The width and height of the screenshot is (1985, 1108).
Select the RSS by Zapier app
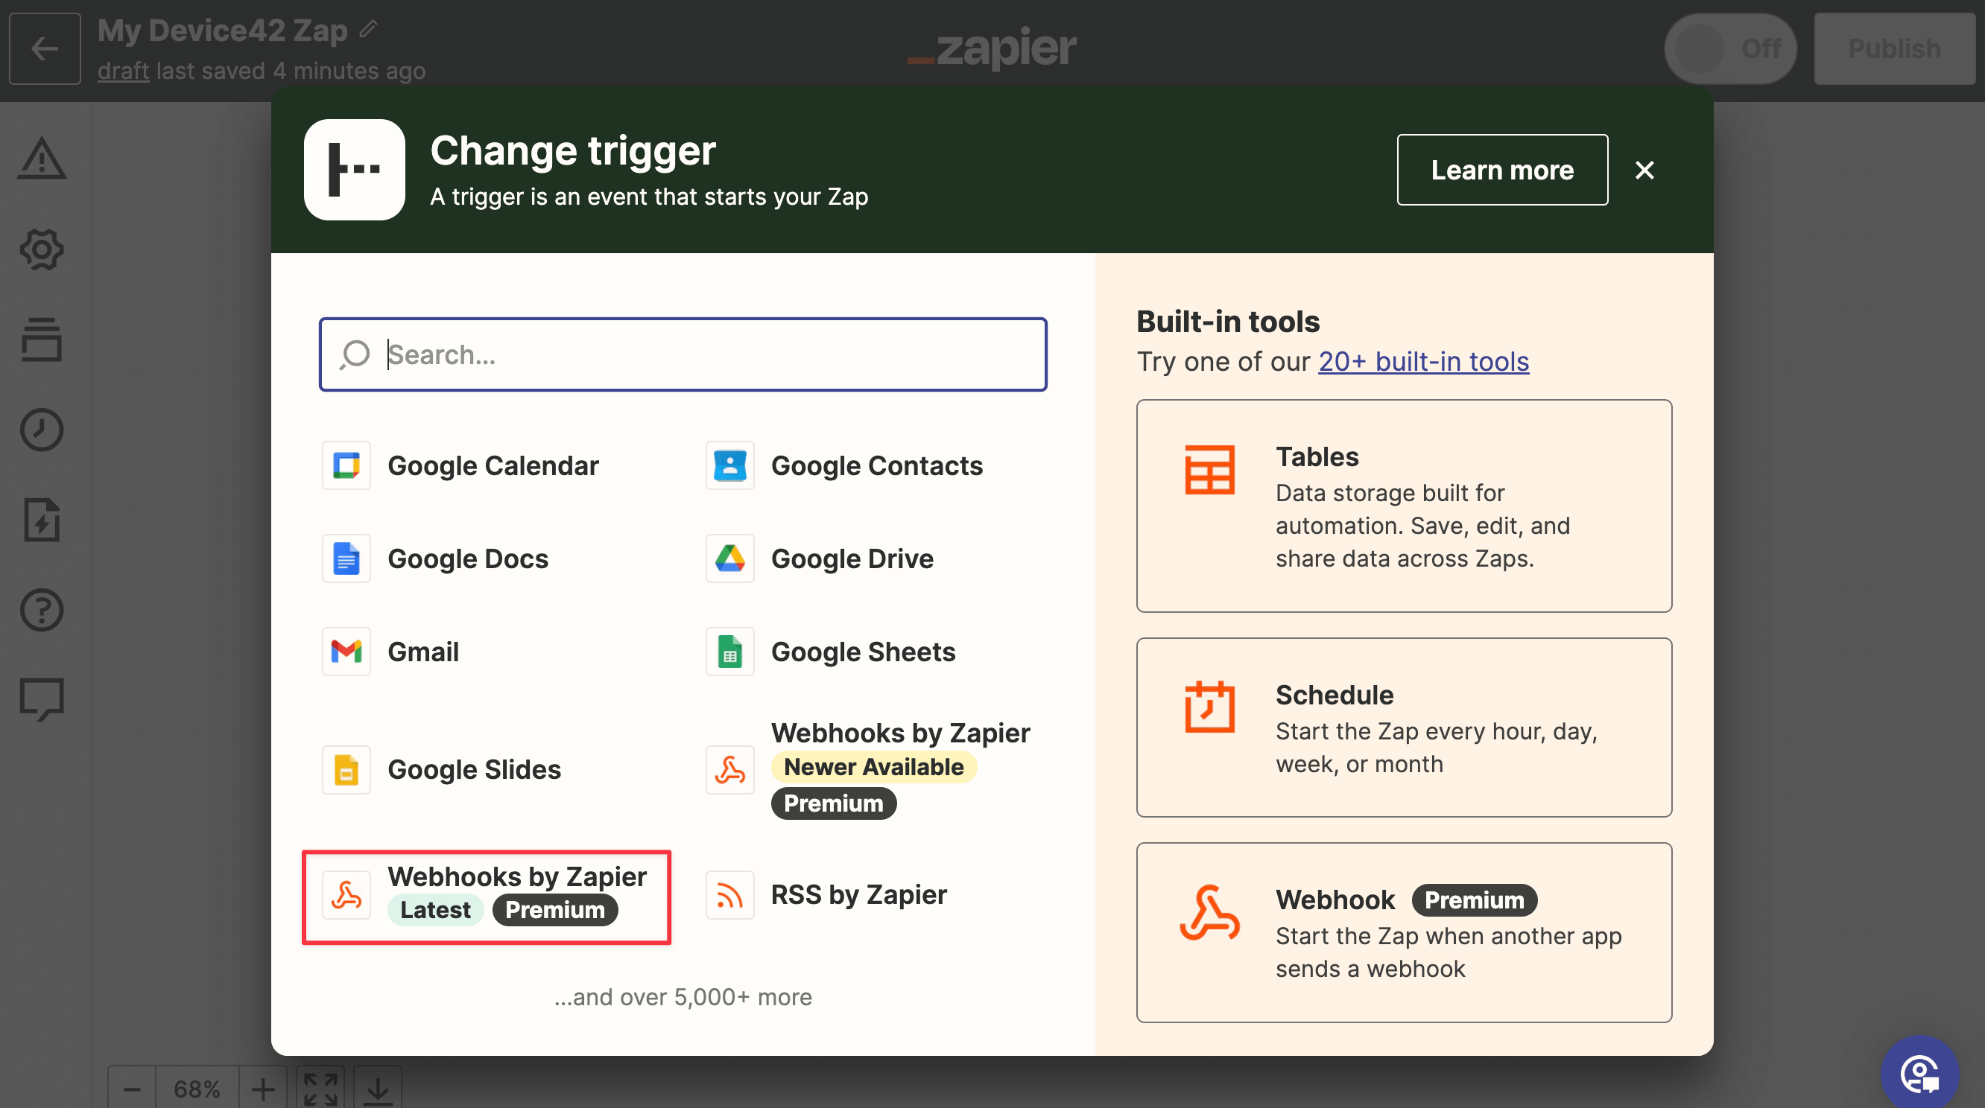tap(859, 894)
